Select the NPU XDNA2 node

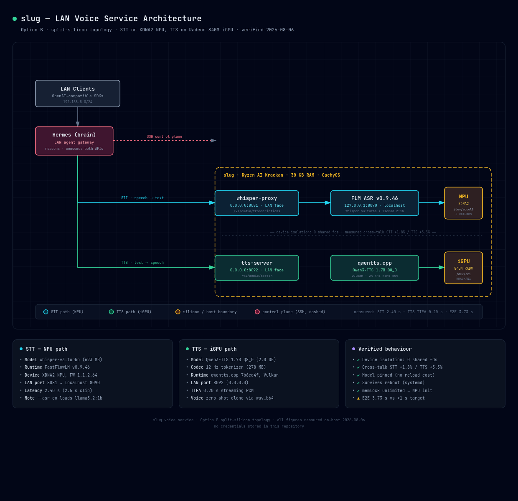pyautogui.click(x=464, y=203)
